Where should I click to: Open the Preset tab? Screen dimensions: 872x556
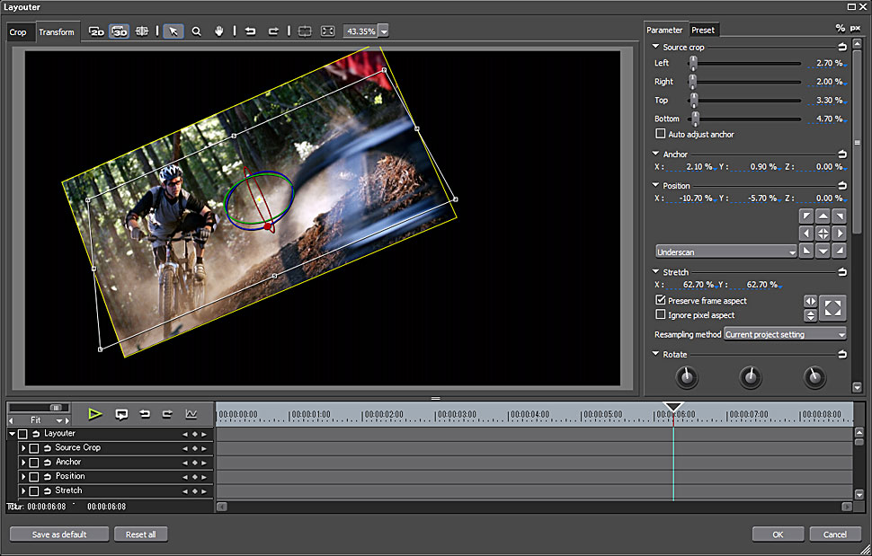(x=703, y=30)
